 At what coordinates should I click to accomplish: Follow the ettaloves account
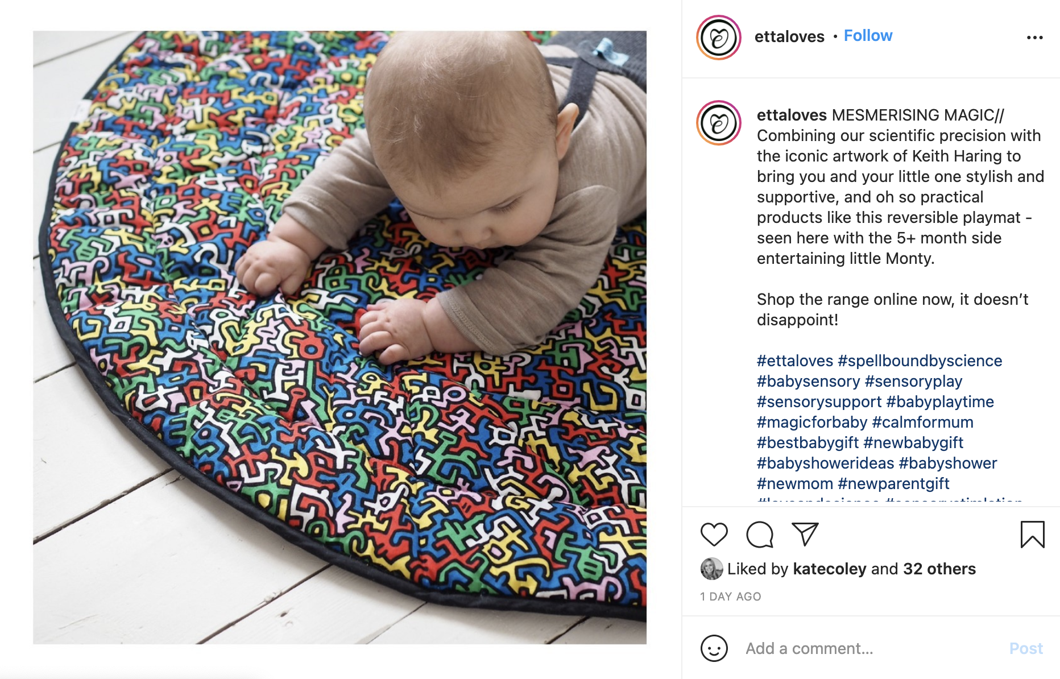pyautogui.click(x=868, y=36)
